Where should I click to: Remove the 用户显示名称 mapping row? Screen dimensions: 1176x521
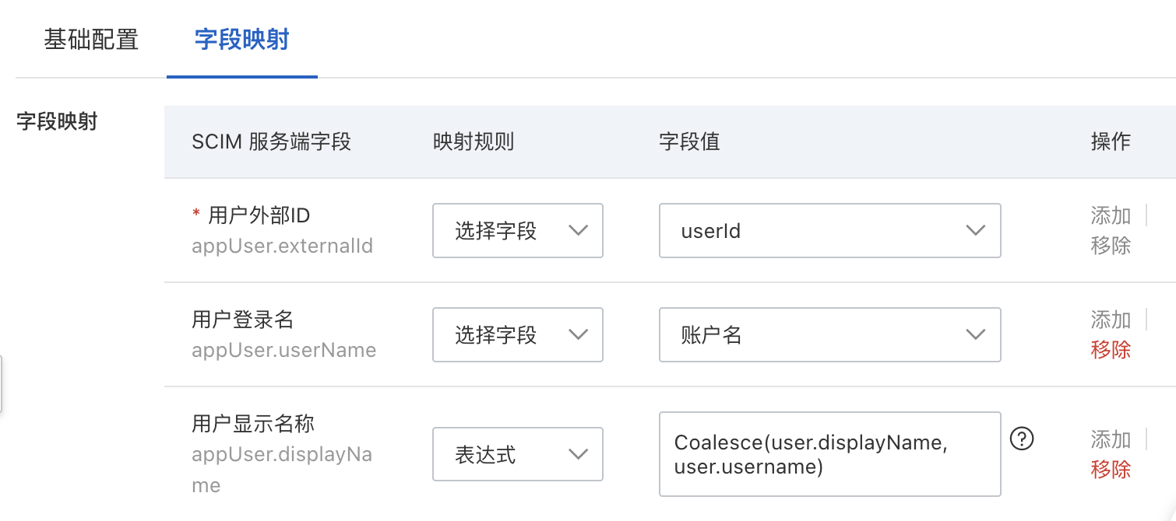click(x=1110, y=470)
